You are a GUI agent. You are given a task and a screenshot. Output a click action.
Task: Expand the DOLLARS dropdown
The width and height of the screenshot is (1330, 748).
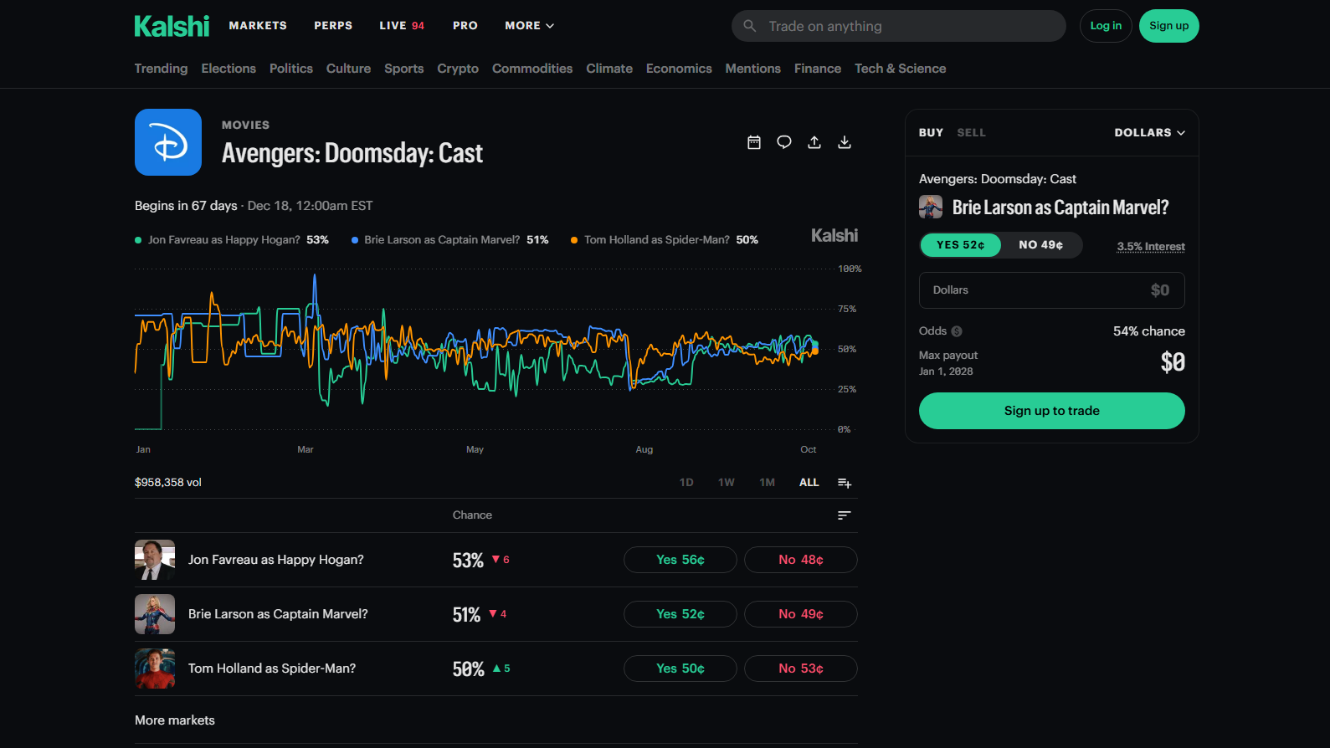1150,132
